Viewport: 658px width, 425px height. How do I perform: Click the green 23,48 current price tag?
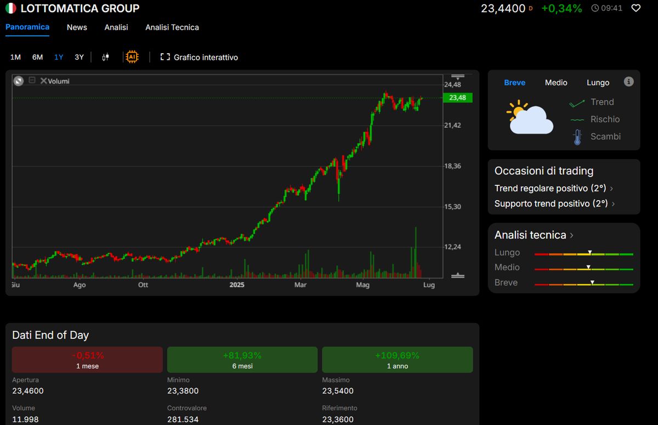(x=457, y=98)
